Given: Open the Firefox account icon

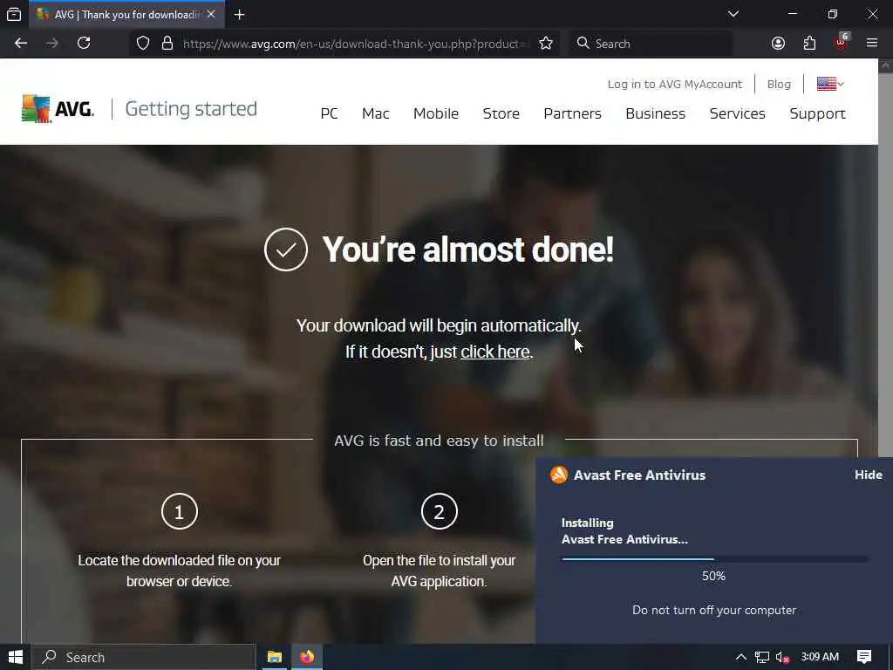Looking at the screenshot, I should point(778,44).
